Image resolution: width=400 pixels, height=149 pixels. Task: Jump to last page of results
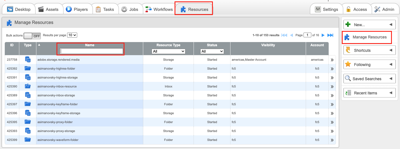tap(330, 35)
